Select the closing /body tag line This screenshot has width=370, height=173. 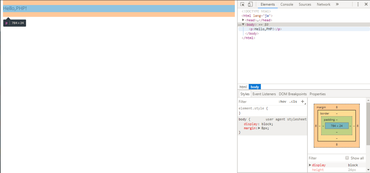click(252, 34)
